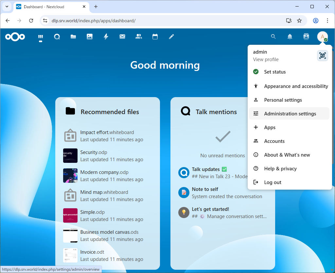The width and height of the screenshot is (335, 273).
Task: Select Set status menu entry
Action: [289, 72]
